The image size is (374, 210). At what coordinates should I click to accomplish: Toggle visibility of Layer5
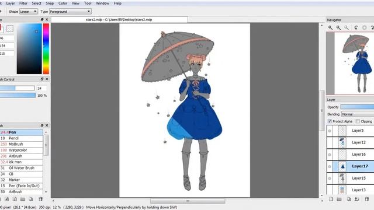pyautogui.click(x=330, y=131)
